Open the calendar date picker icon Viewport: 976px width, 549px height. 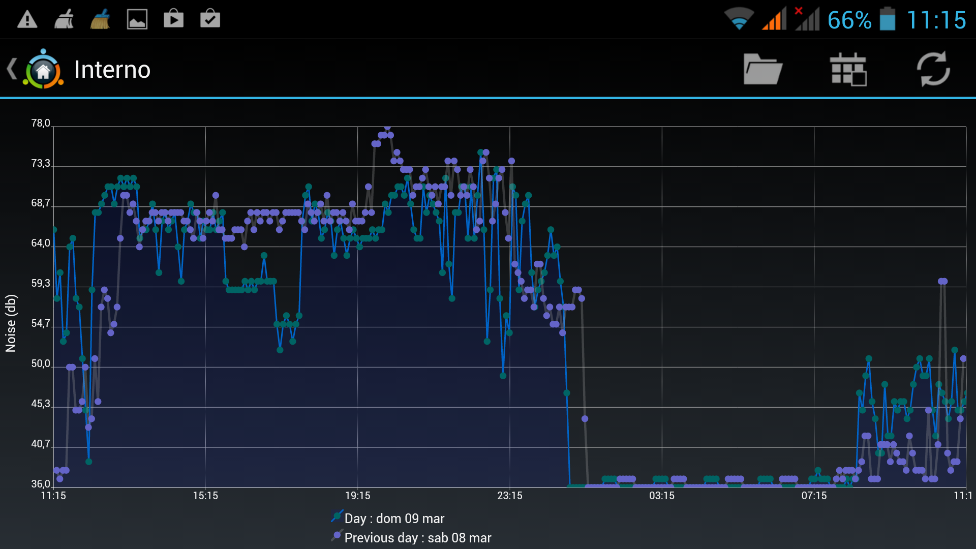coord(848,69)
